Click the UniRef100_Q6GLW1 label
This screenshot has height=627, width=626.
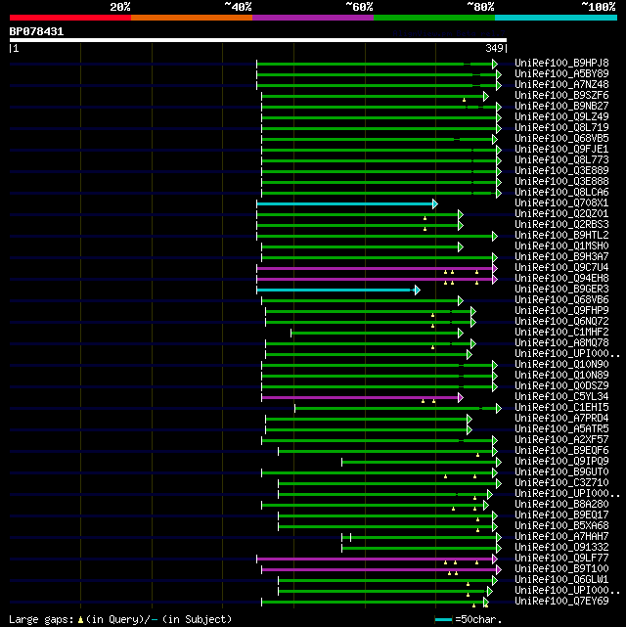561,580
